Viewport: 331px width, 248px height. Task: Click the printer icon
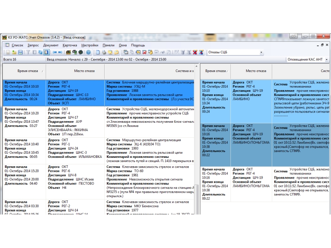coord(104,52)
